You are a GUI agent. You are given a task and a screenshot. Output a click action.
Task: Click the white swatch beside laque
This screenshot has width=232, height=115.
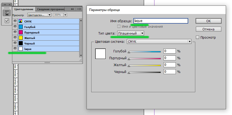tap(21, 49)
